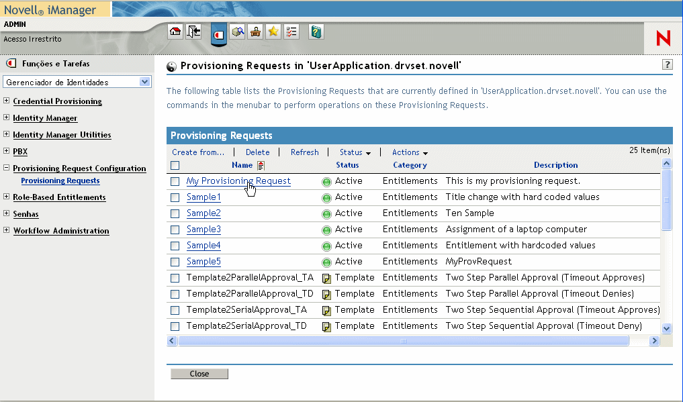Click the Home icon in toolbar
The height and width of the screenshot is (402, 683).
point(175,32)
